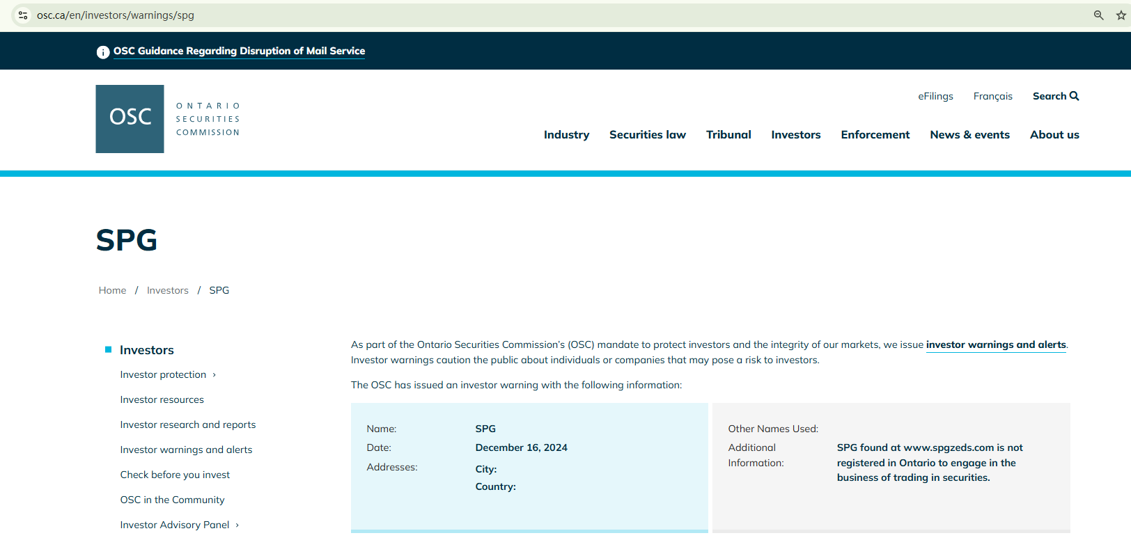Go to eFilings
Screen dimensions: 1131x547
click(x=935, y=96)
